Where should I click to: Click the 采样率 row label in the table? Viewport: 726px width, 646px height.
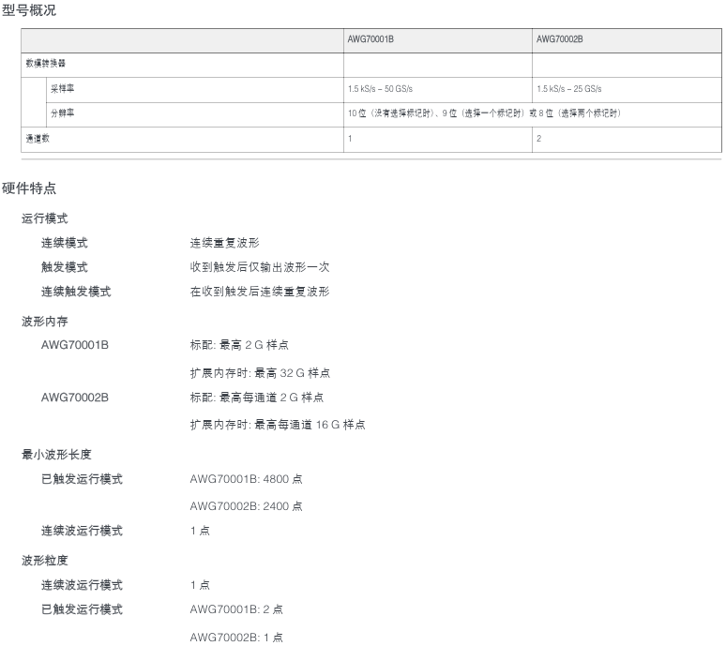(x=62, y=88)
